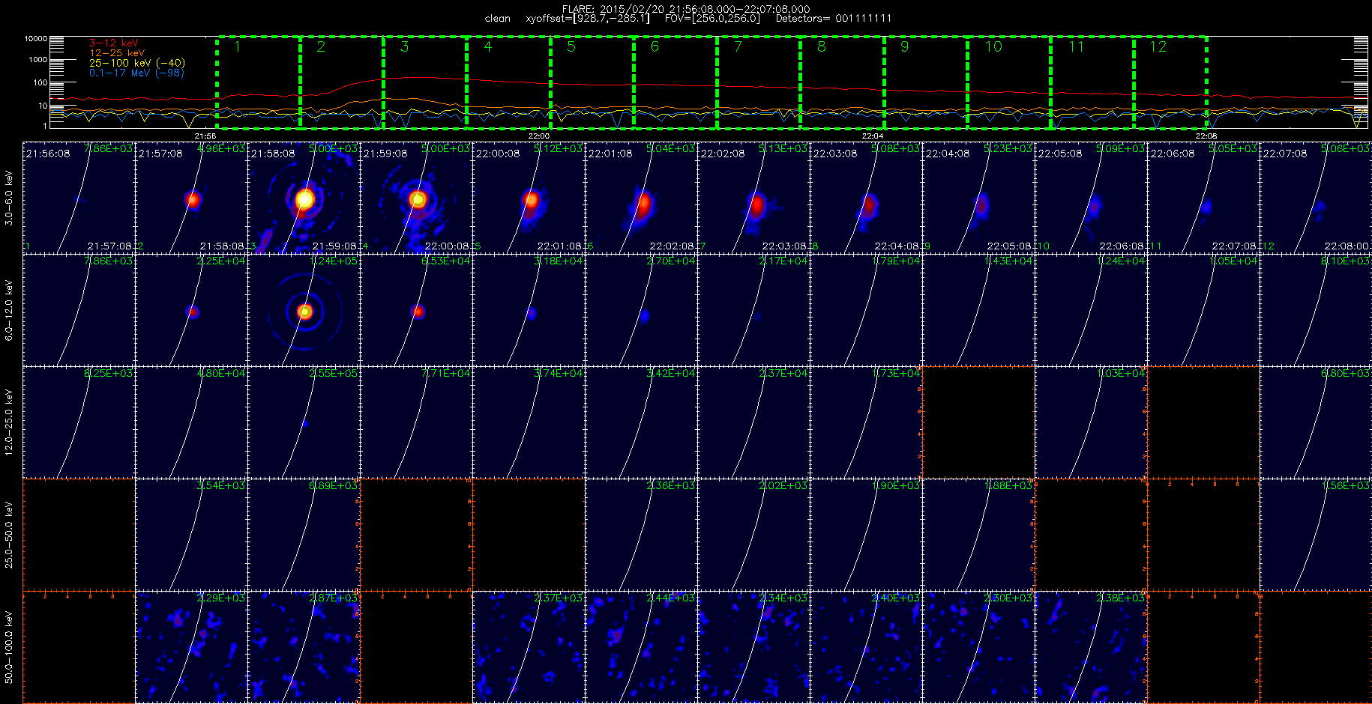Open the 3.0-6.0 keV image at 21:58:08
Viewport: 1372px width, 704px height.
click(304, 198)
